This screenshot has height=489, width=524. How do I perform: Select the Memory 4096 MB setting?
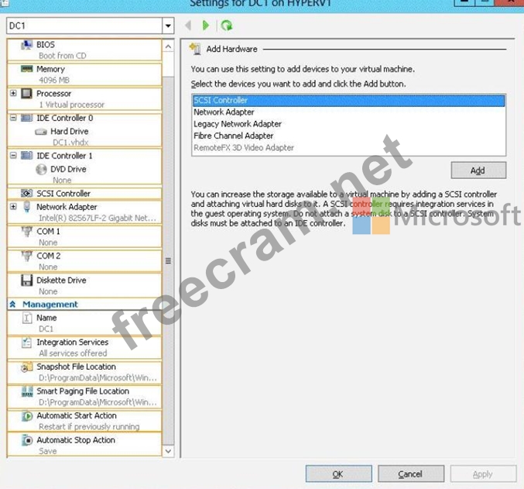[x=84, y=74]
